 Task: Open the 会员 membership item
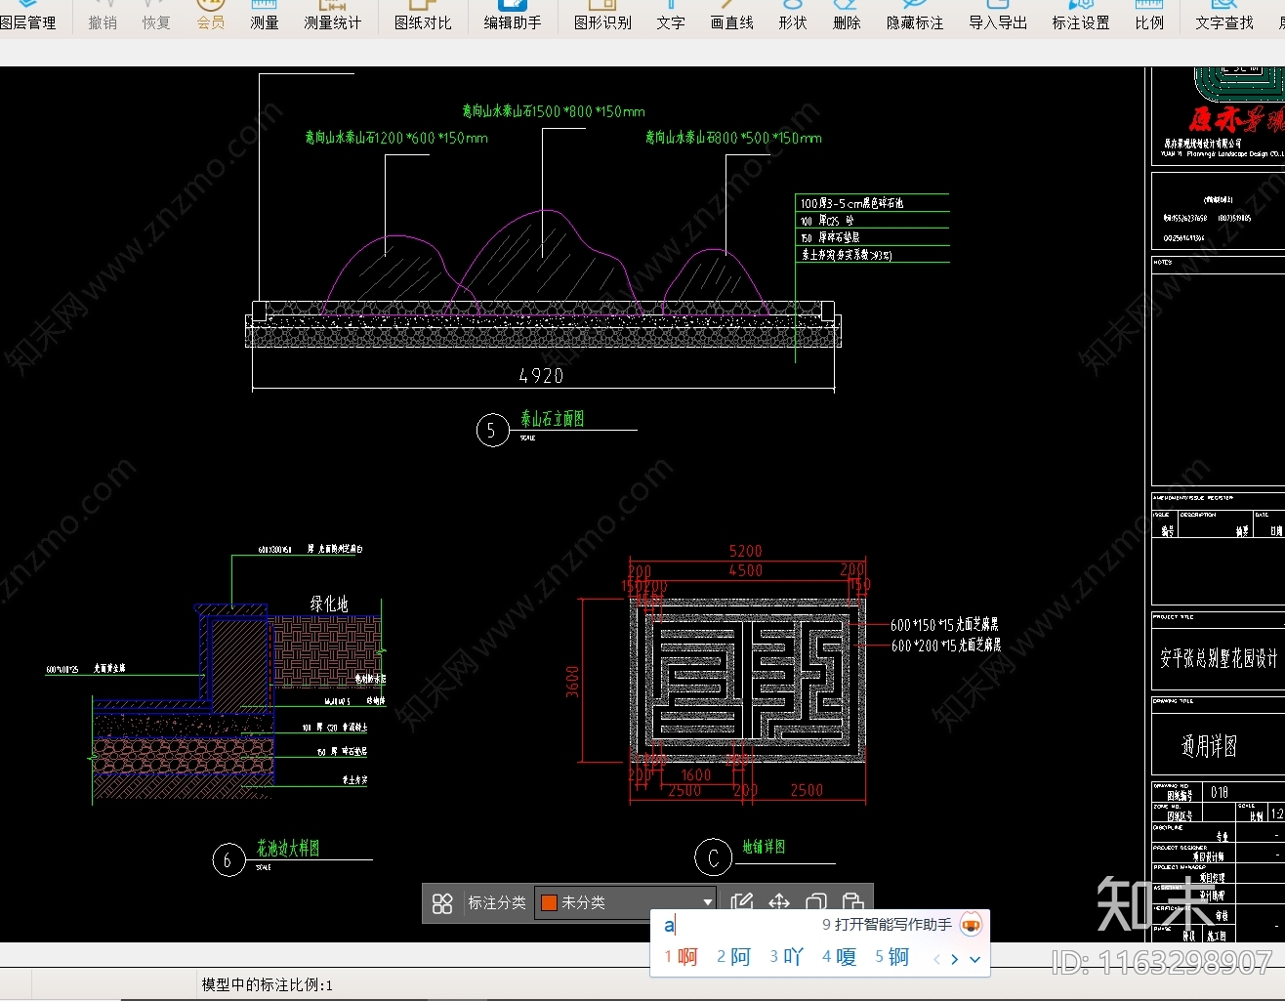coord(210,17)
